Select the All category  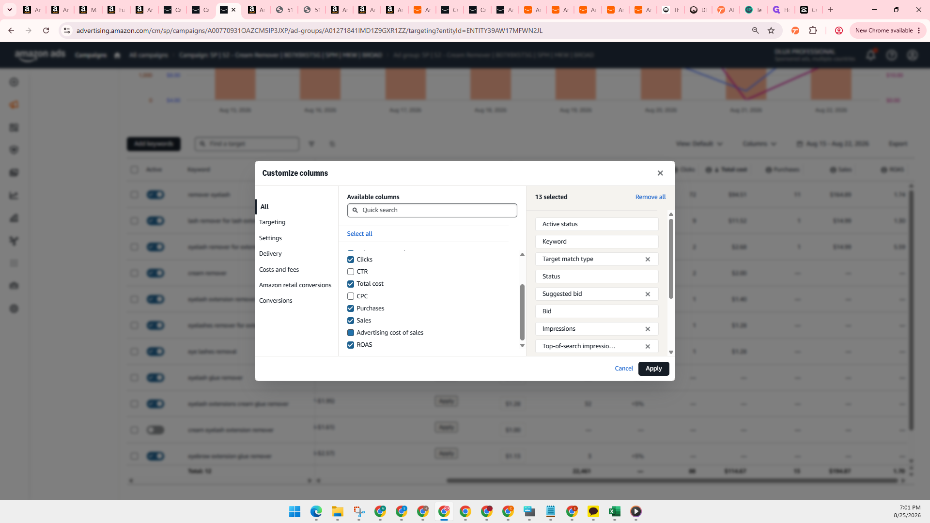(264, 206)
